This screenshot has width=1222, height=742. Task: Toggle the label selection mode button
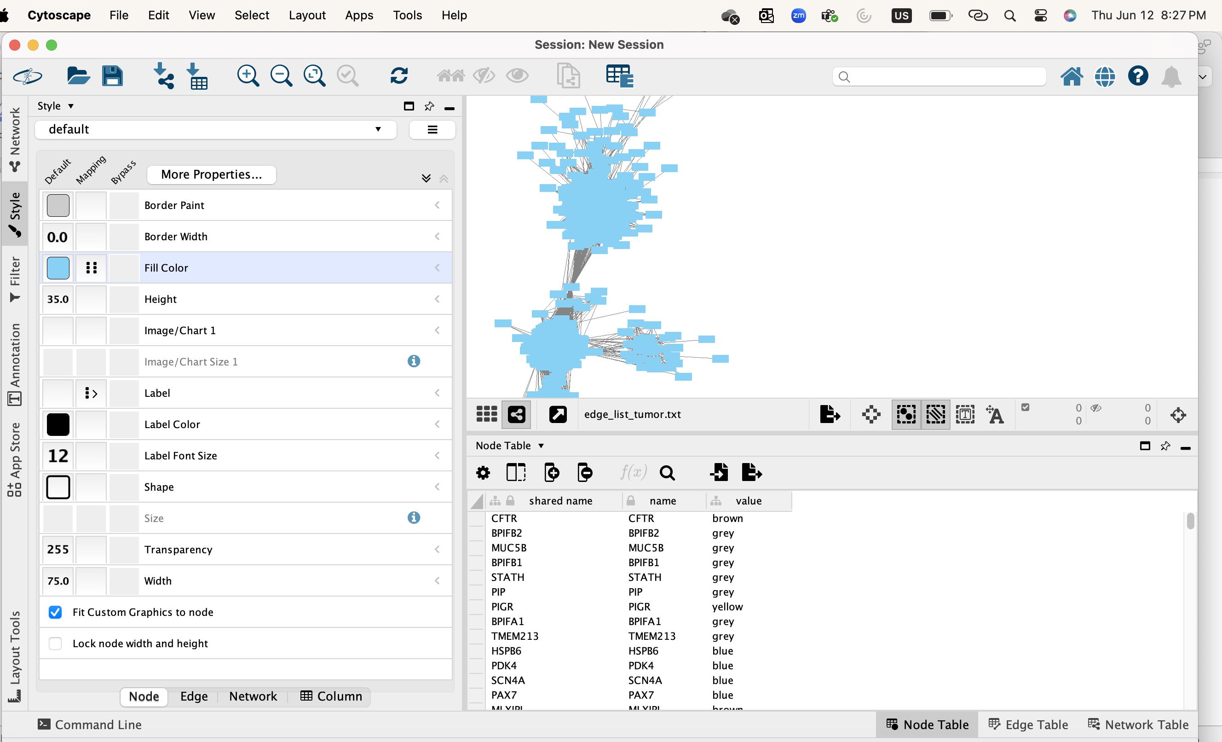pyautogui.click(x=995, y=414)
